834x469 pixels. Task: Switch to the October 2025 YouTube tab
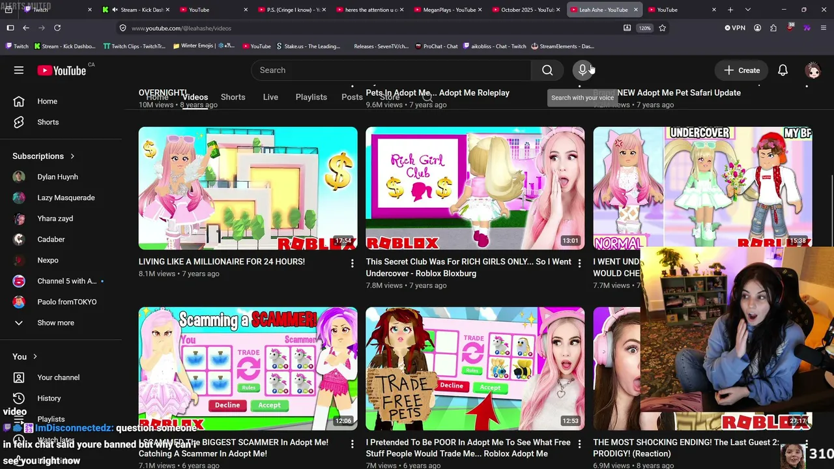tap(526, 10)
